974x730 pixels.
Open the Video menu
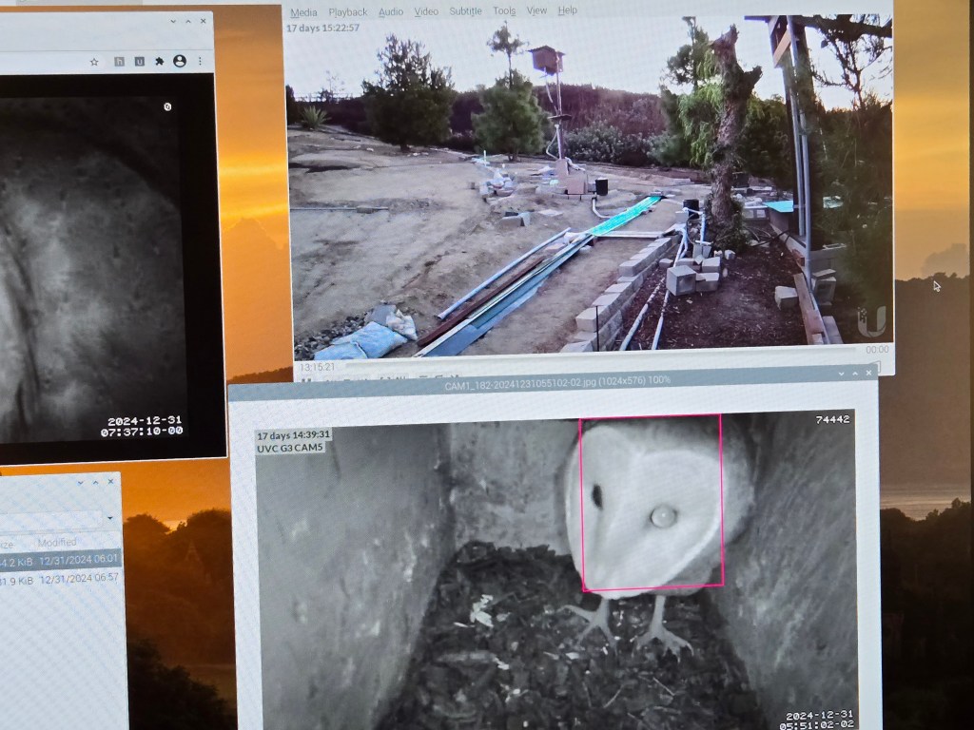coord(426,11)
